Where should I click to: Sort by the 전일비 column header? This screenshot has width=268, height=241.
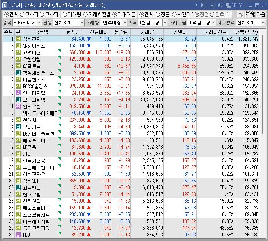click(180, 32)
